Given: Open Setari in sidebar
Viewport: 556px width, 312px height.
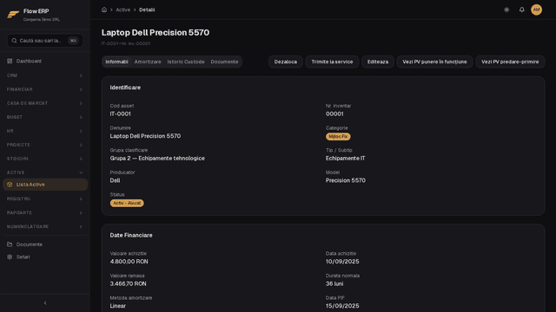Looking at the screenshot, I should 45,257.
